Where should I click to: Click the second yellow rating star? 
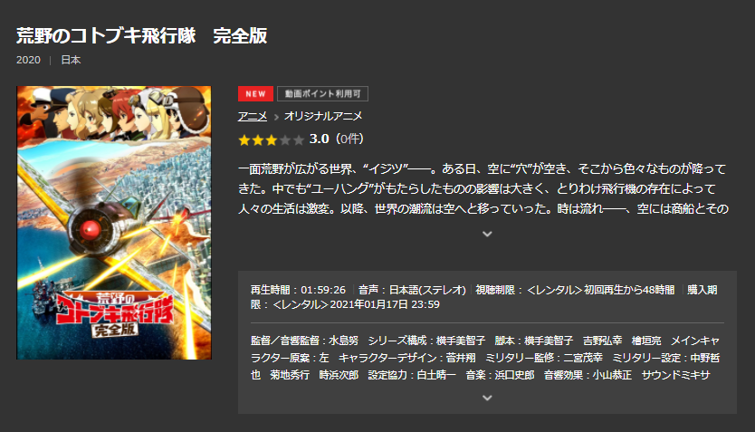pyautogui.click(x=258, y=140)
